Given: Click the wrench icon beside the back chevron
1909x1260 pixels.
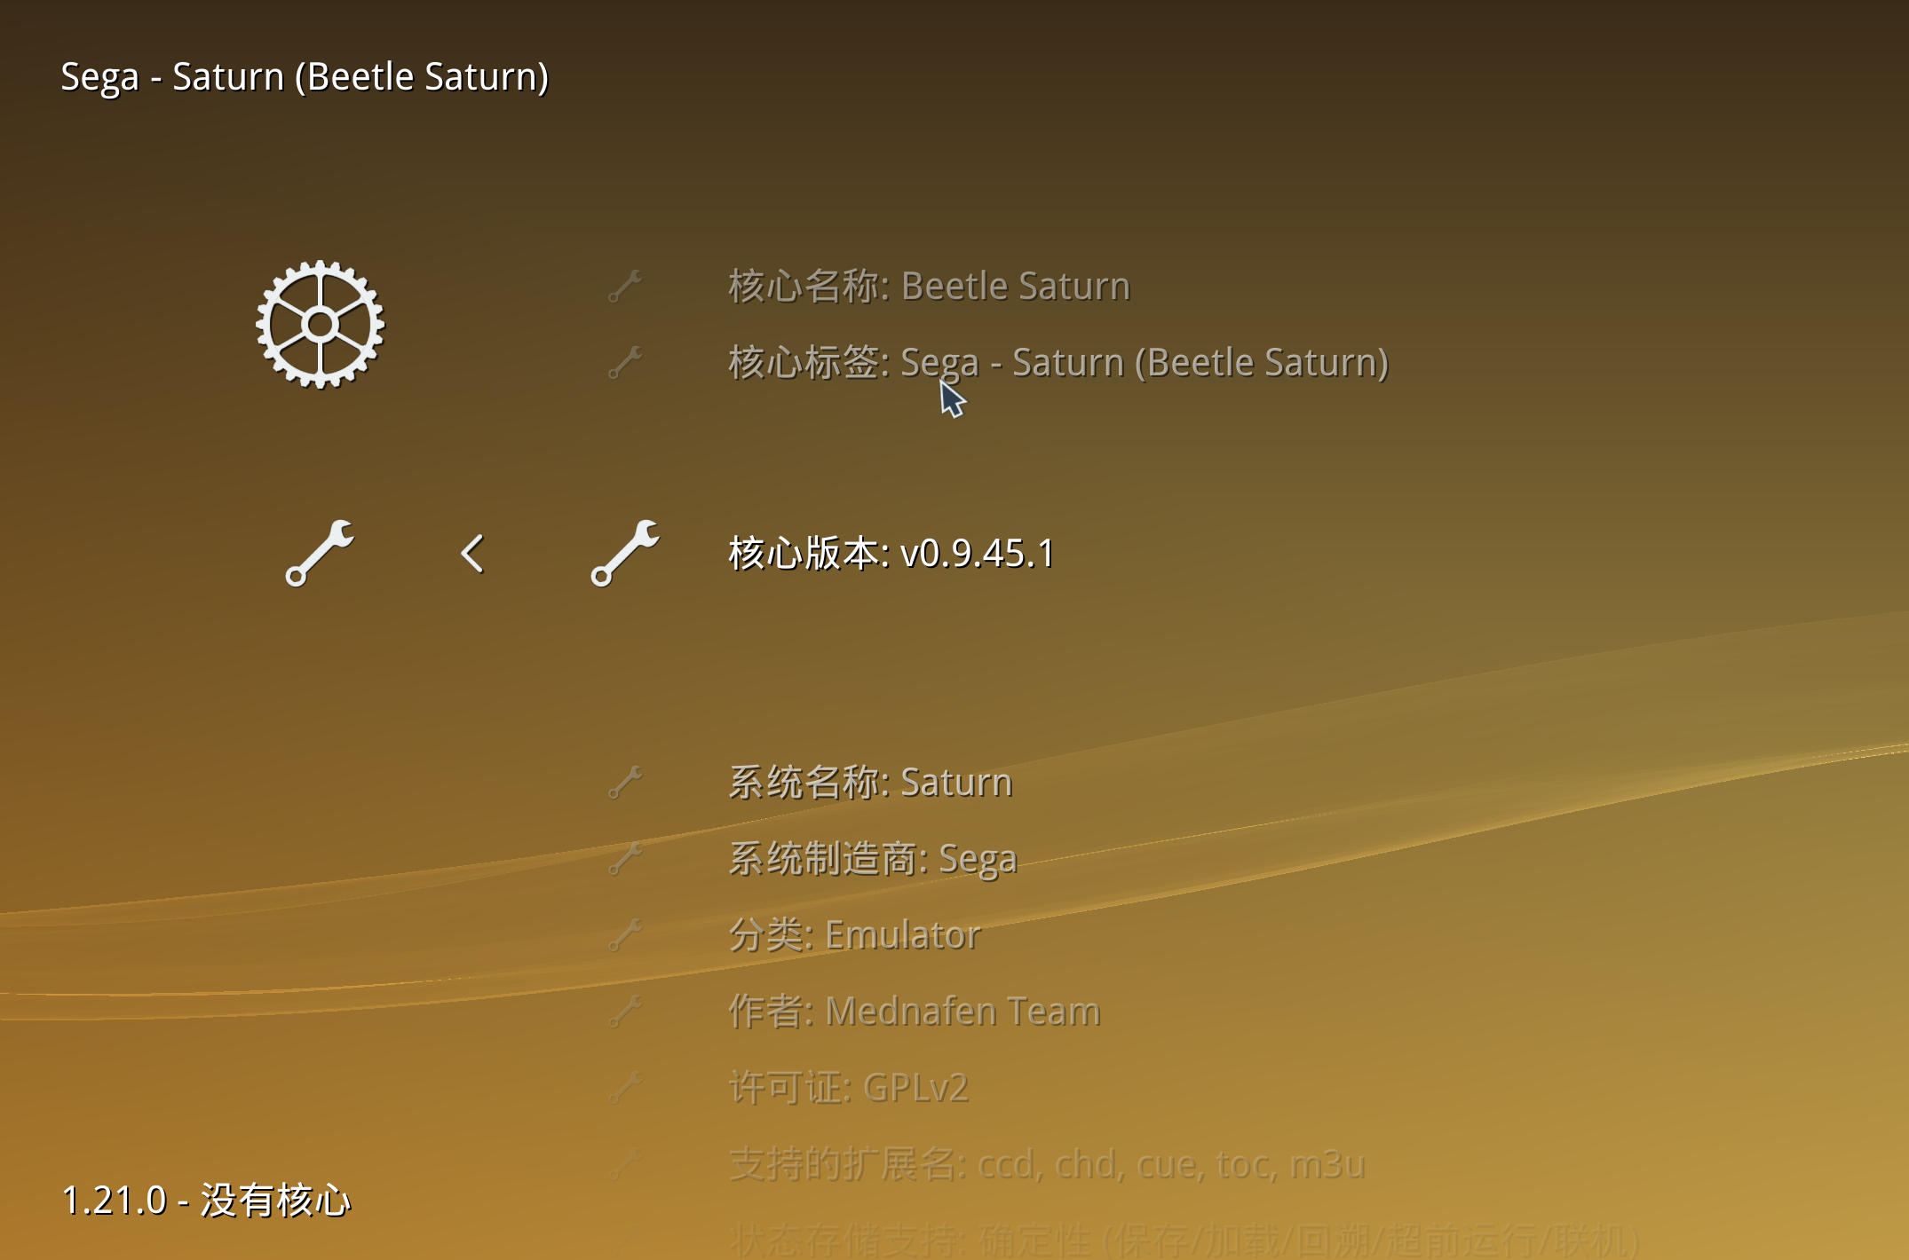Looking at the screenshot, I should 320,553.
